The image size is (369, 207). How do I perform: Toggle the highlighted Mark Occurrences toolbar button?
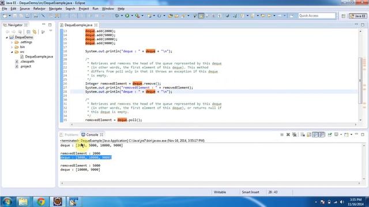[201, 16]
